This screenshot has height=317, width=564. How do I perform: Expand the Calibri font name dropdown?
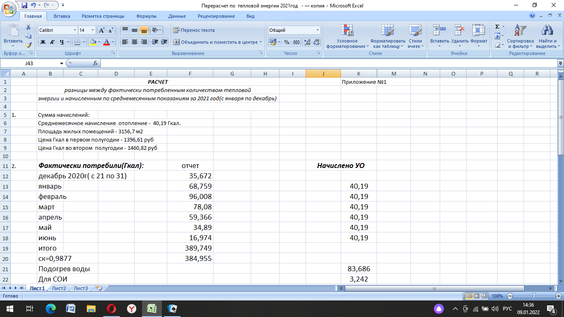click(75, 30)
